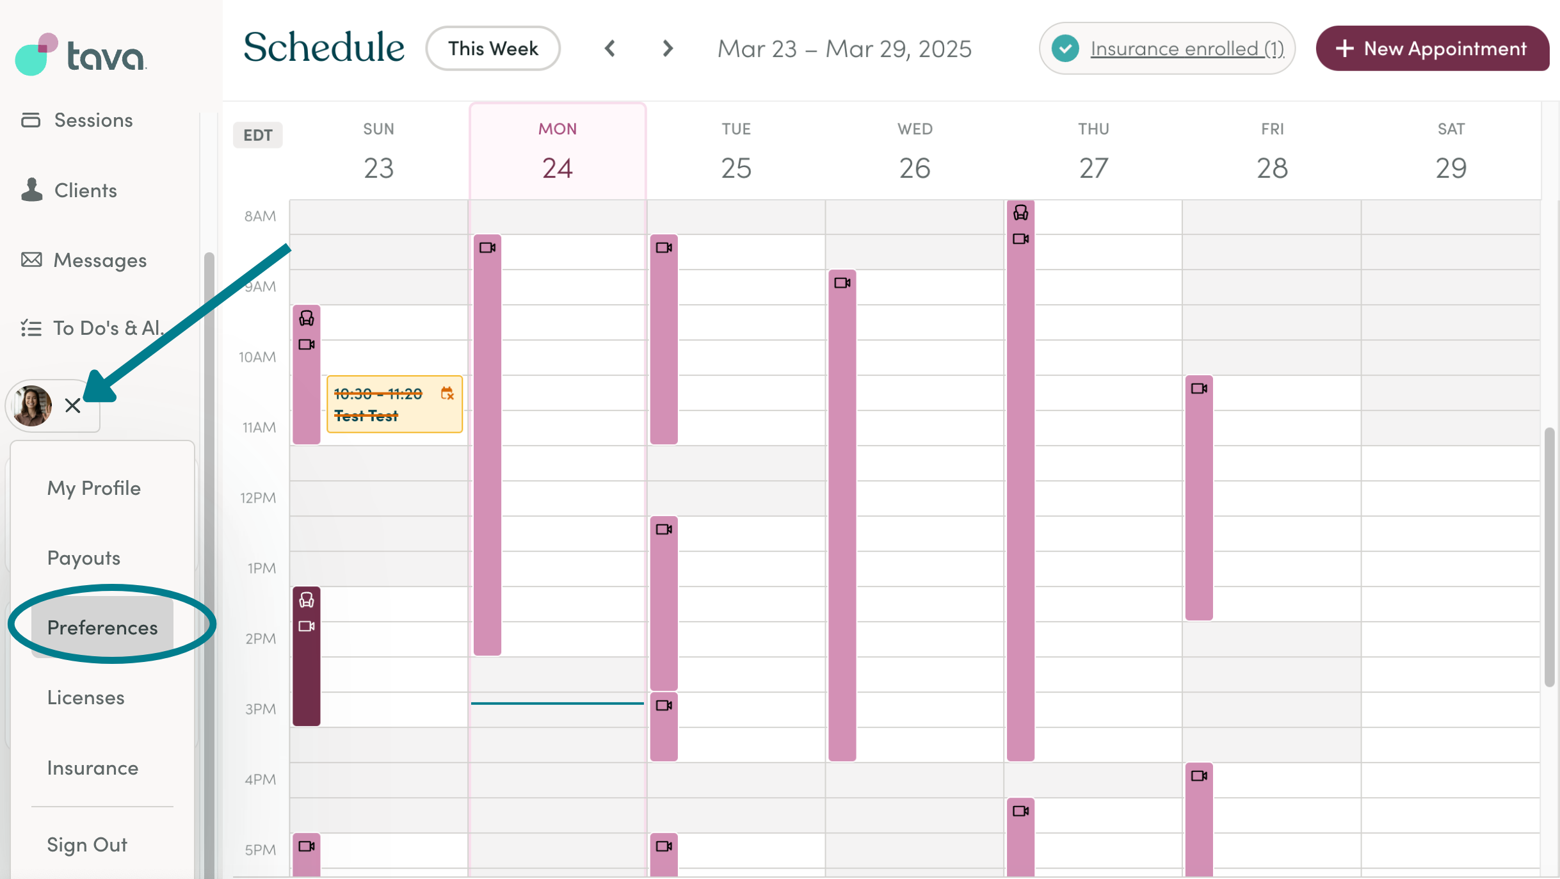Click the armchair icon on Thursday's 8AM block
Viewport: 1560px width, 879px height.
[1020, 212]
